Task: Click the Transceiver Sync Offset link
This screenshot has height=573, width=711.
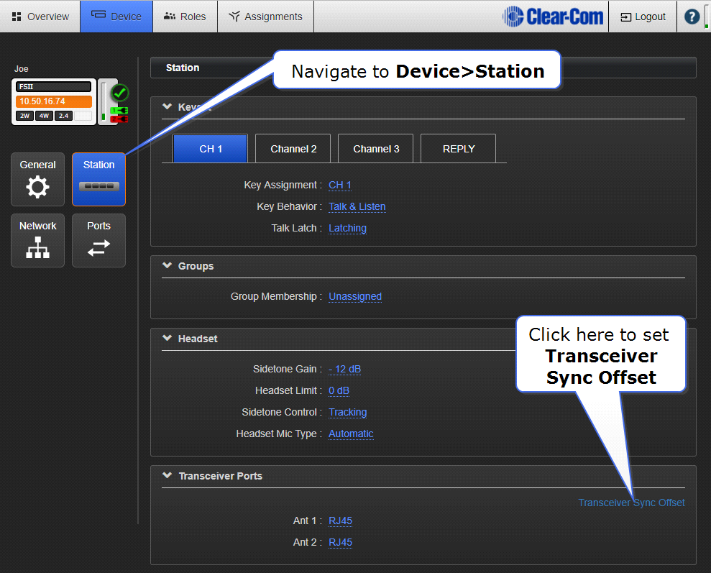Action: 631,503
